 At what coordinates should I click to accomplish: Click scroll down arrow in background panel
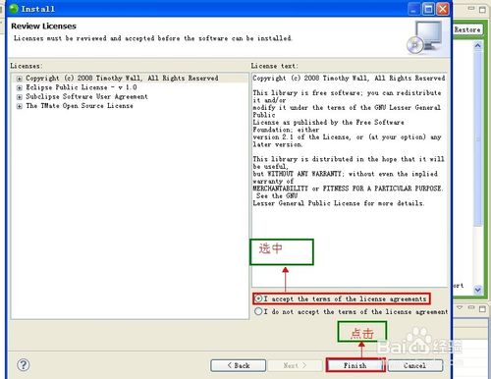tap(478, 290)
